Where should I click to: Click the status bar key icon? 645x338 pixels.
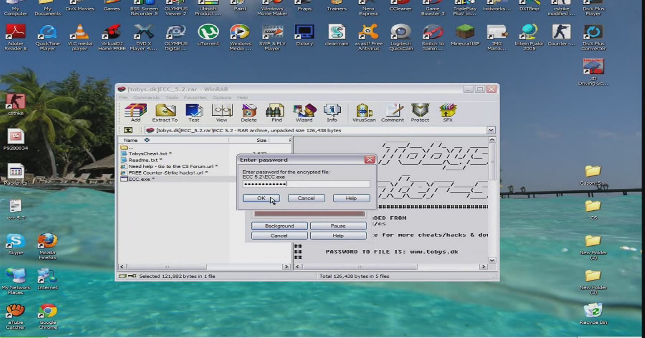[132, 276]
